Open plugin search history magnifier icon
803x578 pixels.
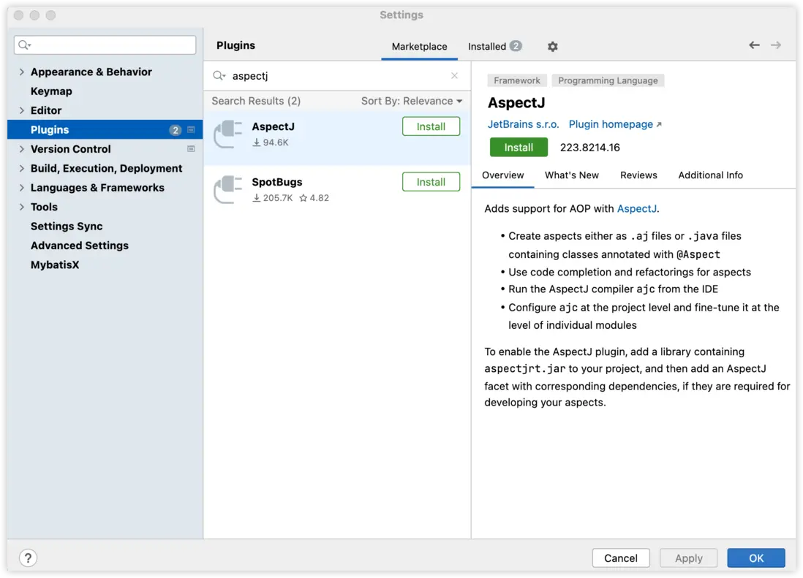click(x=219, y=76)
